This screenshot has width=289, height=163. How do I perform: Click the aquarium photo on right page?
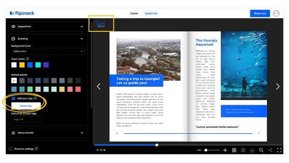click(x=244, y=65)
